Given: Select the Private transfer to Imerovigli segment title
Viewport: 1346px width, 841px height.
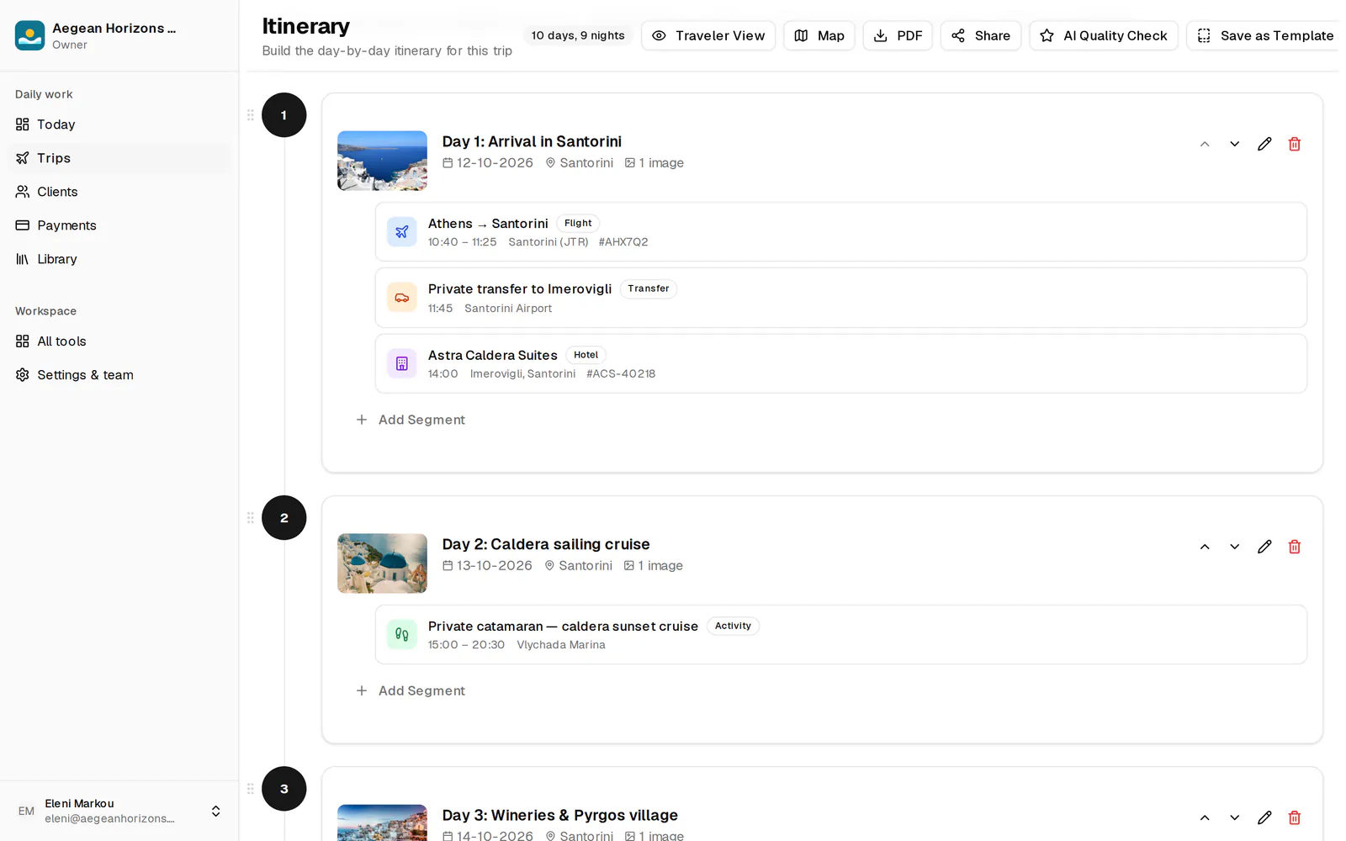Looking at the screenshot, I should coord(520,288).
